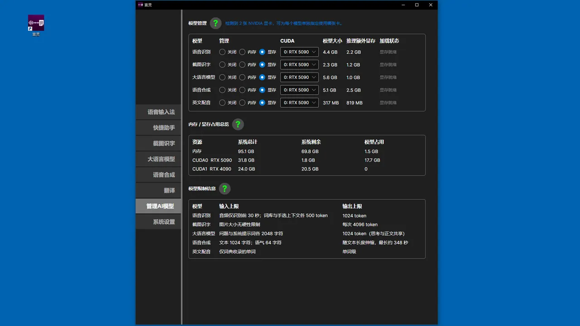
Task: Open the 言灵 desktop shortcut icon
Action: (36, 25)
